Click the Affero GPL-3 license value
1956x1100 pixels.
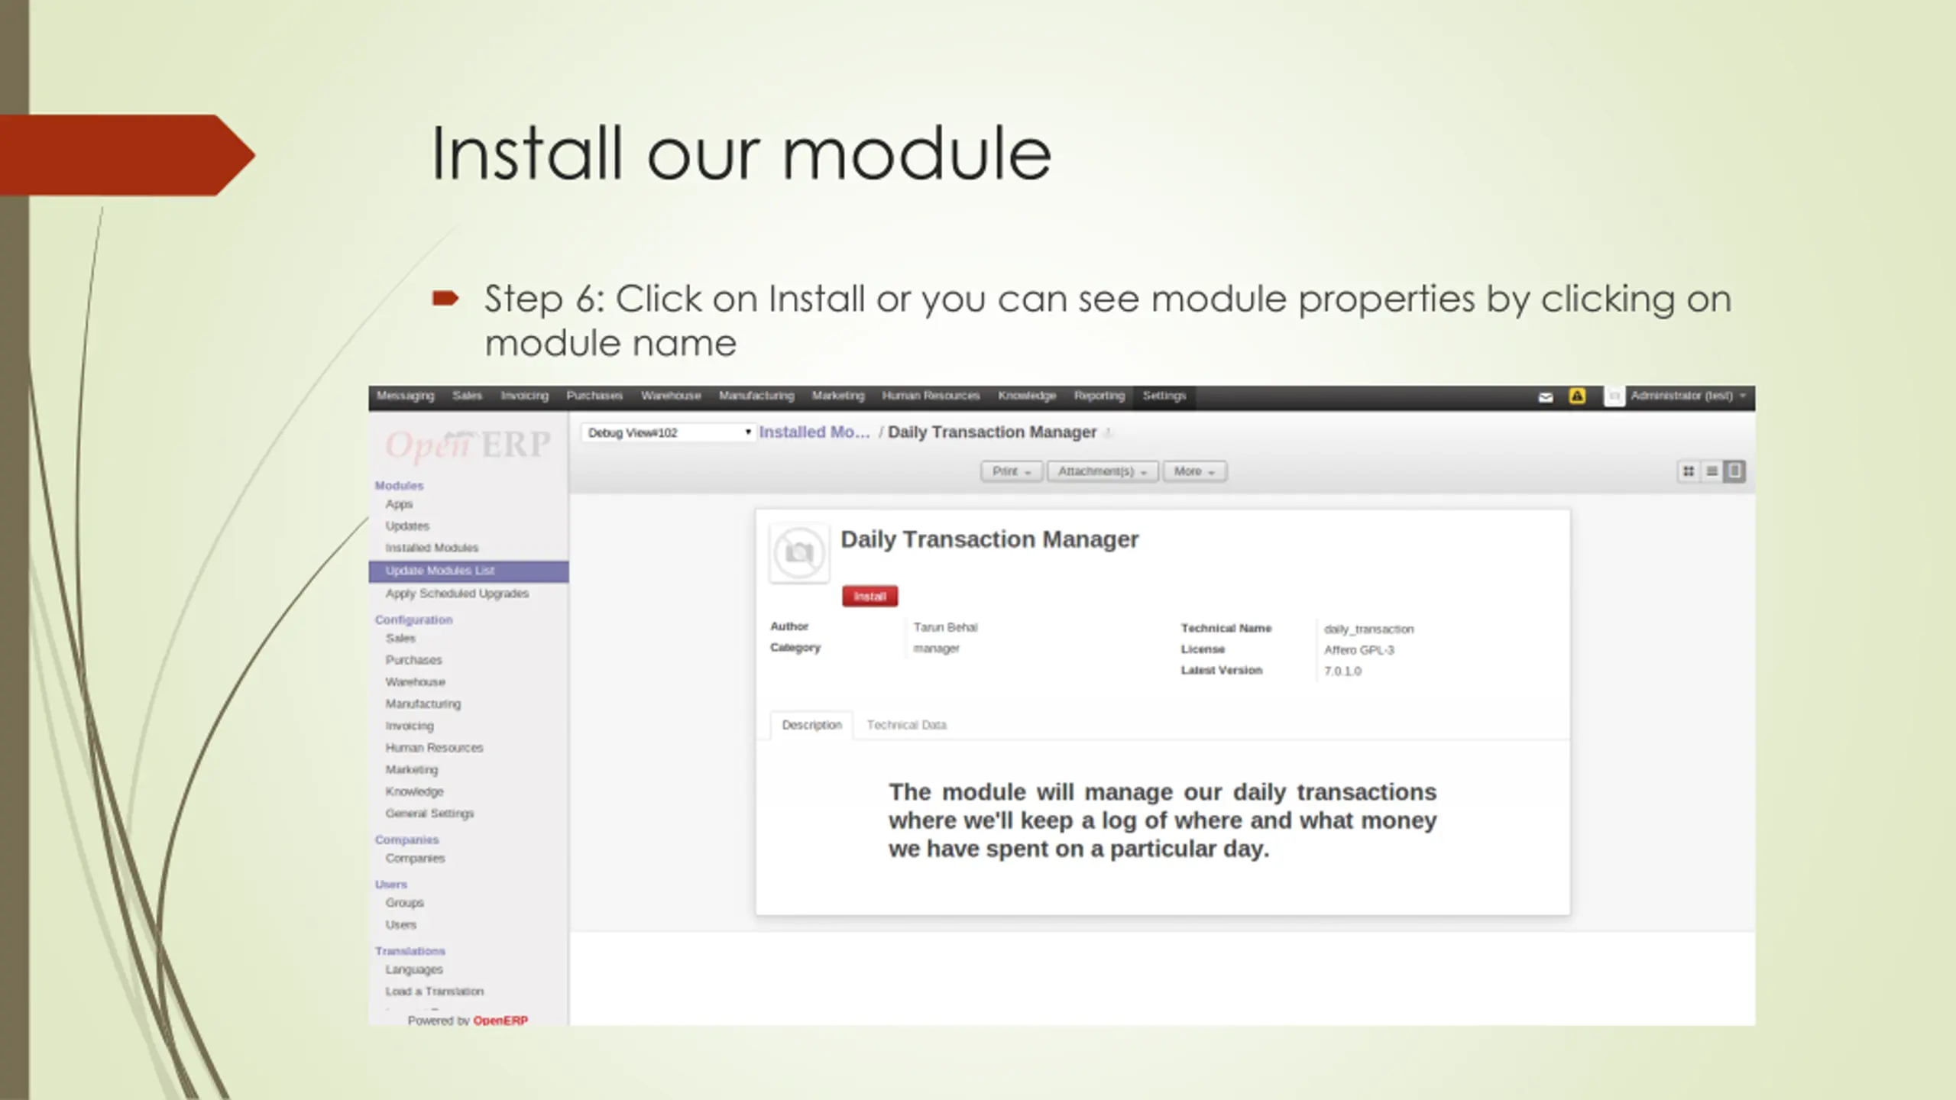pyautogui.click(x=1359, y=650)
